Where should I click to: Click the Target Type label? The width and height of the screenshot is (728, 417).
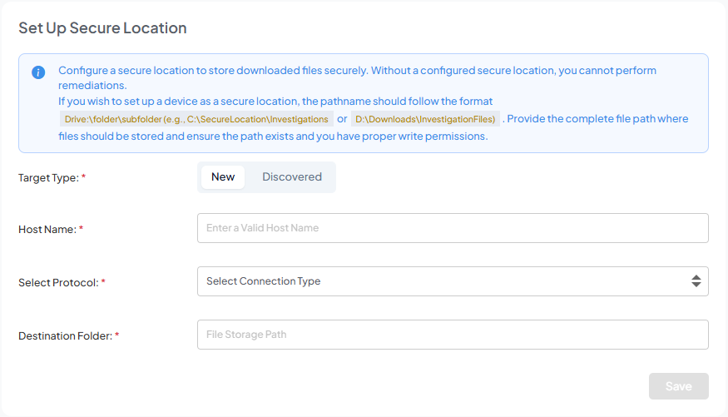point(48,178)
